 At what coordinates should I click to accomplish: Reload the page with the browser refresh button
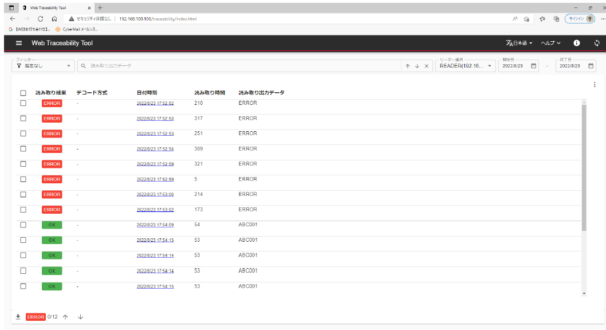point(40,18)
